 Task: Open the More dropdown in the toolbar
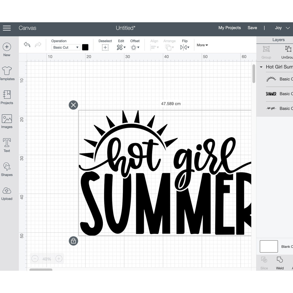[202, 45]
